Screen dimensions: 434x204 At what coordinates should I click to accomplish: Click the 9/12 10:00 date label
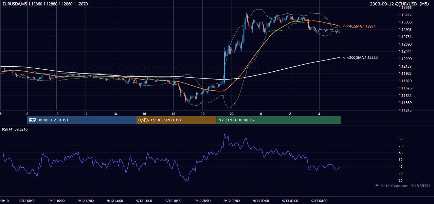pyautogui.click(x=56, y=201)
